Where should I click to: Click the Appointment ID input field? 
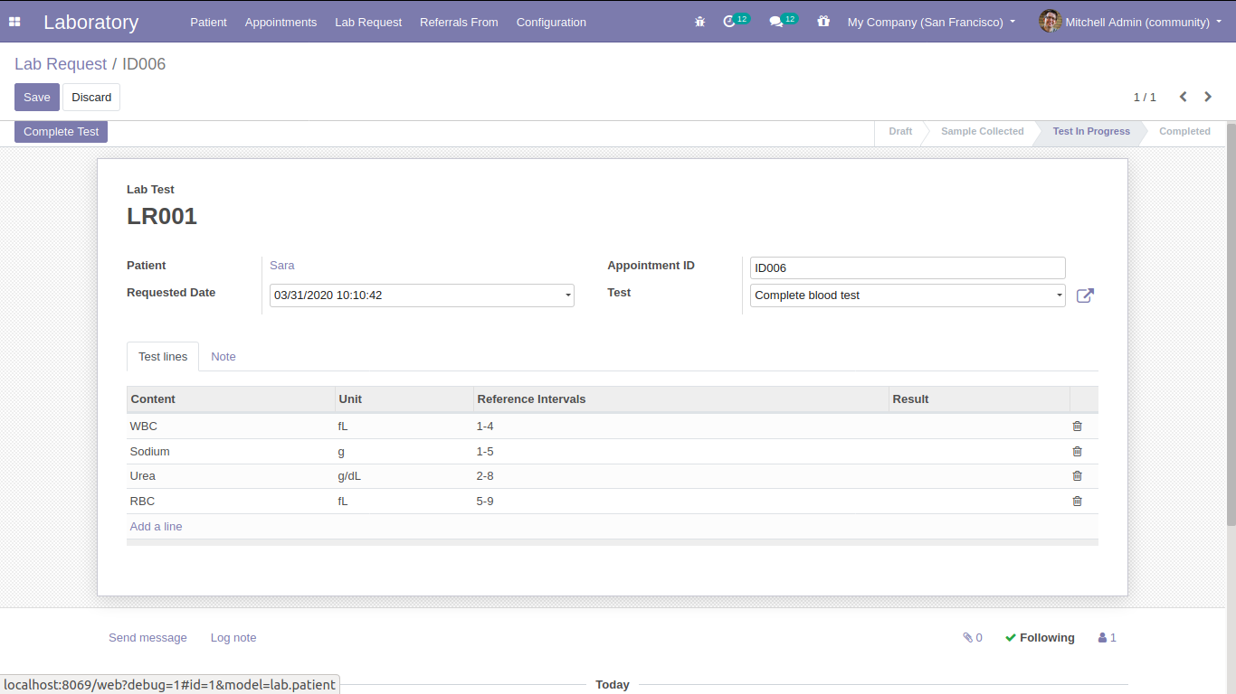point(907,268)
